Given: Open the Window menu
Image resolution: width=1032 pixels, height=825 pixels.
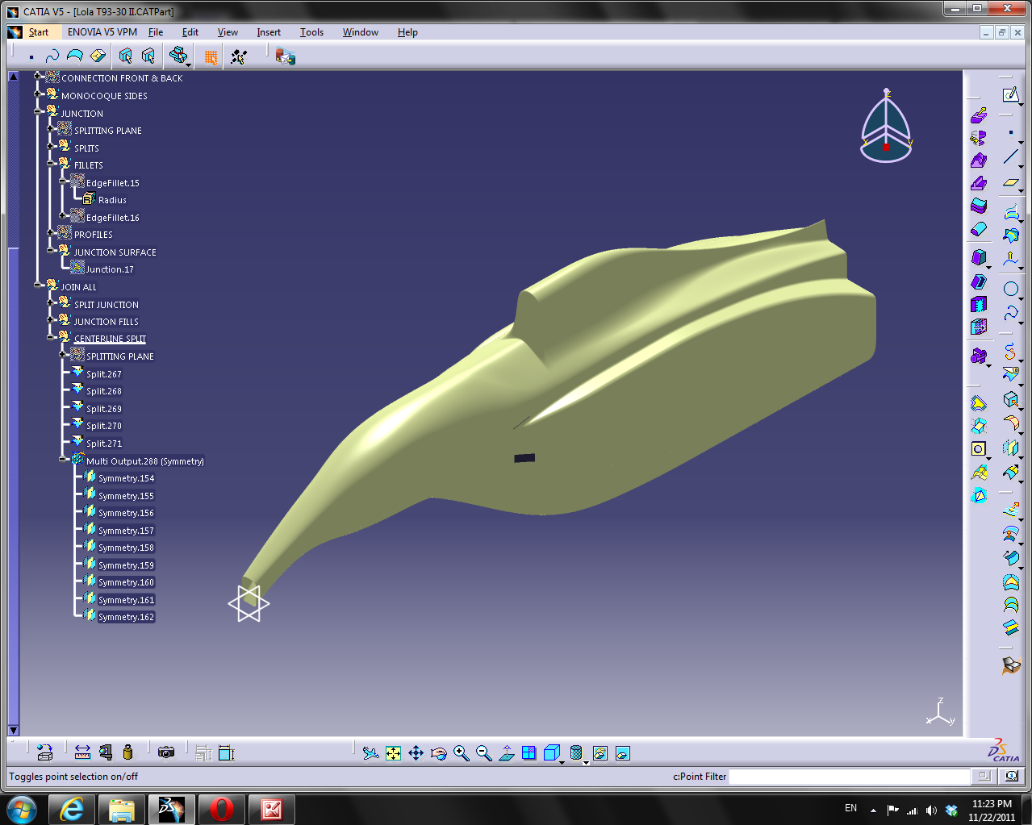Looking at the screenshot, I should pyautogui.click(x=360, y=32).
